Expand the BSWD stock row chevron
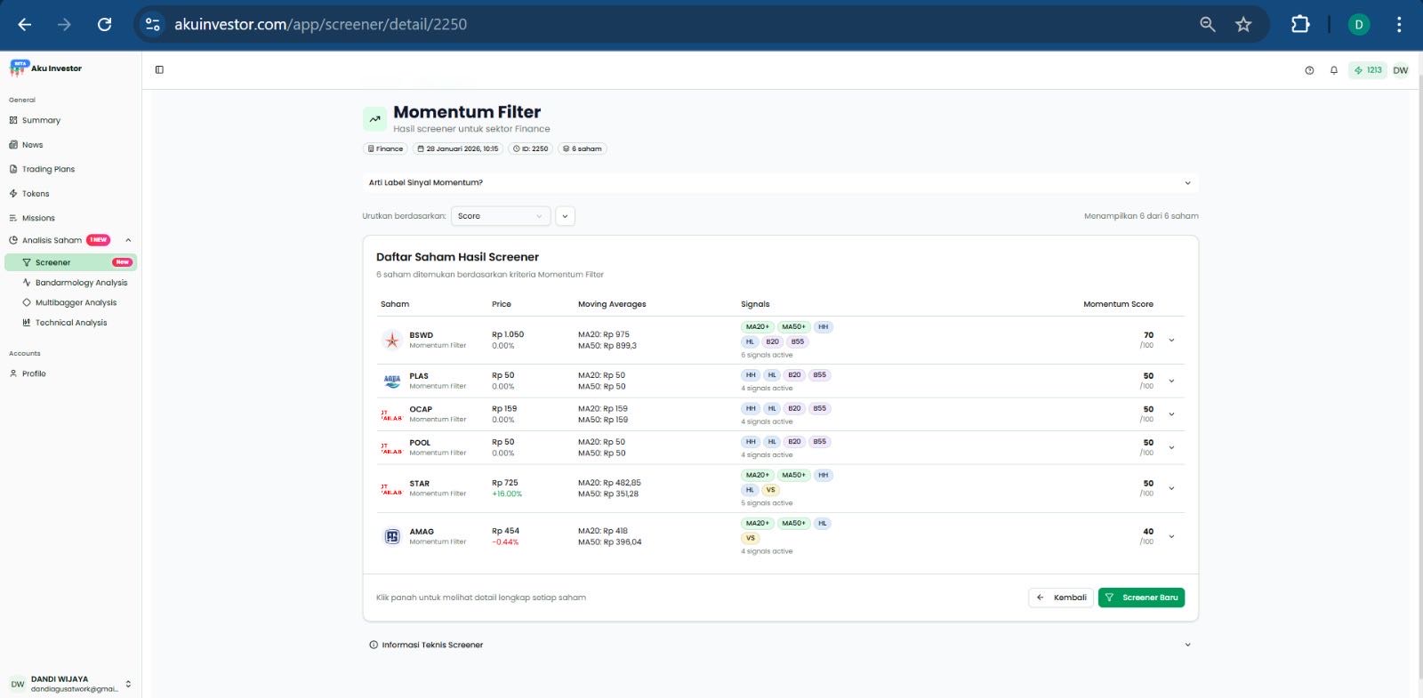 (1171, 340)
